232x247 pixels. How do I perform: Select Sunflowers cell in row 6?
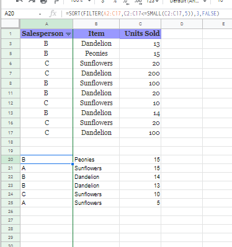pyautogui.click(x=96, y=63)
